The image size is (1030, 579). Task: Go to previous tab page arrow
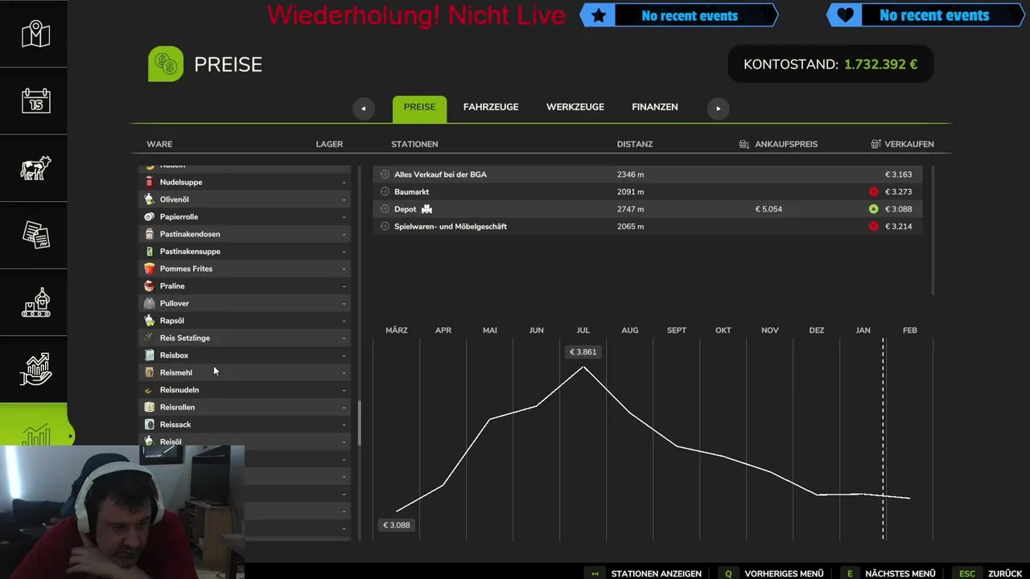pos(363,109)
